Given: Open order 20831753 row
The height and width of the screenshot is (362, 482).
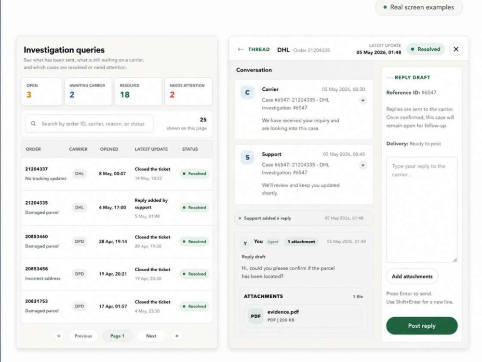Looking at the screenshot, I should (x=117, y=306).
